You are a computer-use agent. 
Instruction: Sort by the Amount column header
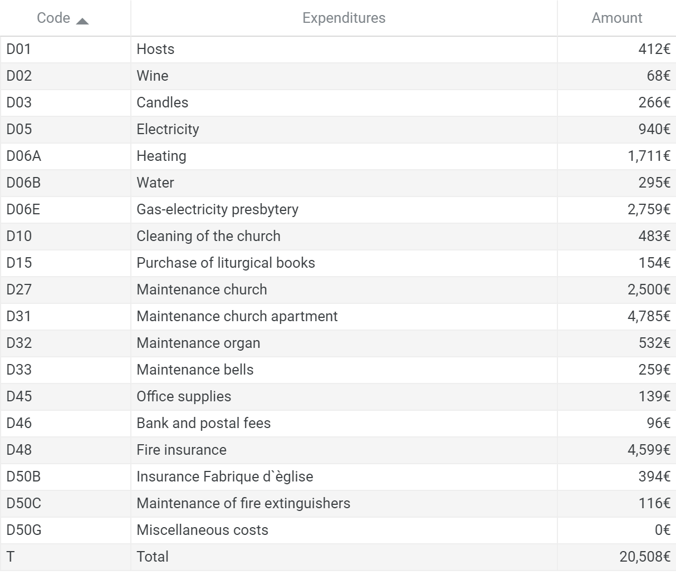point(616,18)
